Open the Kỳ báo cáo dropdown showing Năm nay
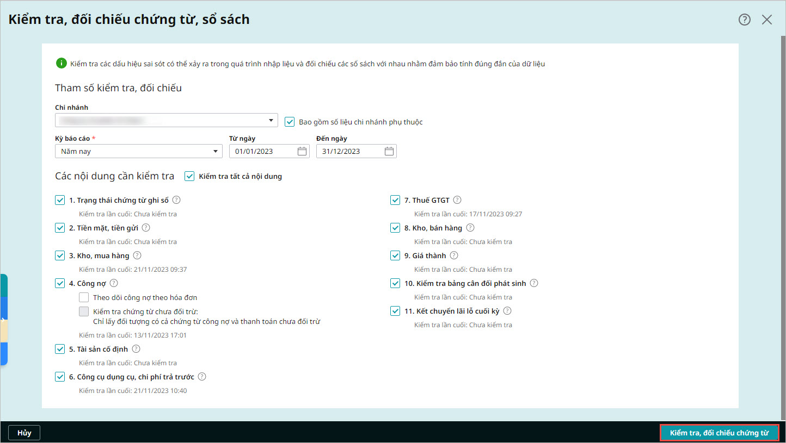This screenshot has width=786, height=443. point(139,152)
